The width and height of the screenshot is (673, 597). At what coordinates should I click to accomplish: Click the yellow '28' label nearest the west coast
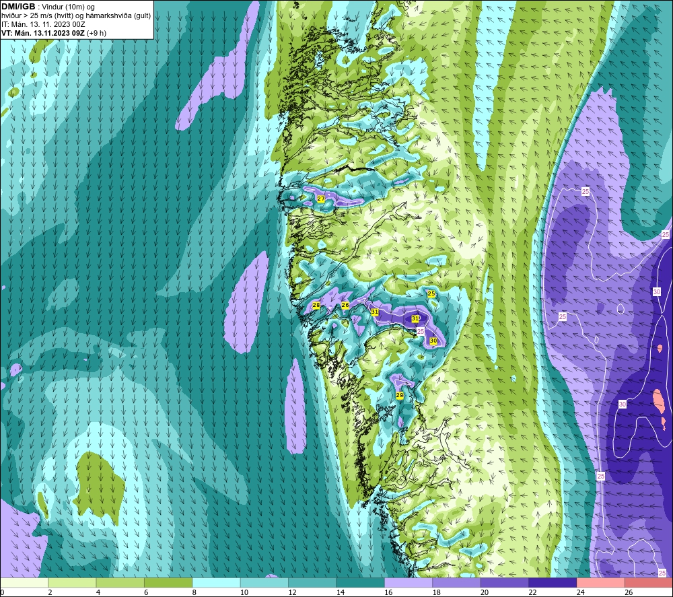316,305
